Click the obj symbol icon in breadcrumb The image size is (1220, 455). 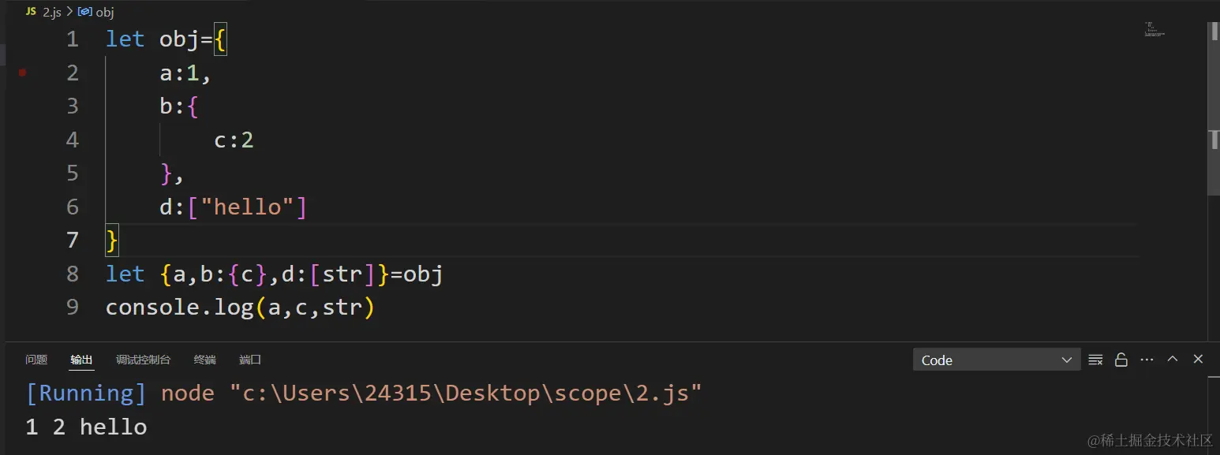[85, 13]
